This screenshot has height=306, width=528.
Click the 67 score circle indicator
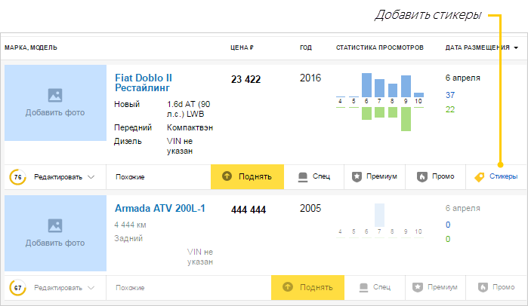click(x=17, y=288)
